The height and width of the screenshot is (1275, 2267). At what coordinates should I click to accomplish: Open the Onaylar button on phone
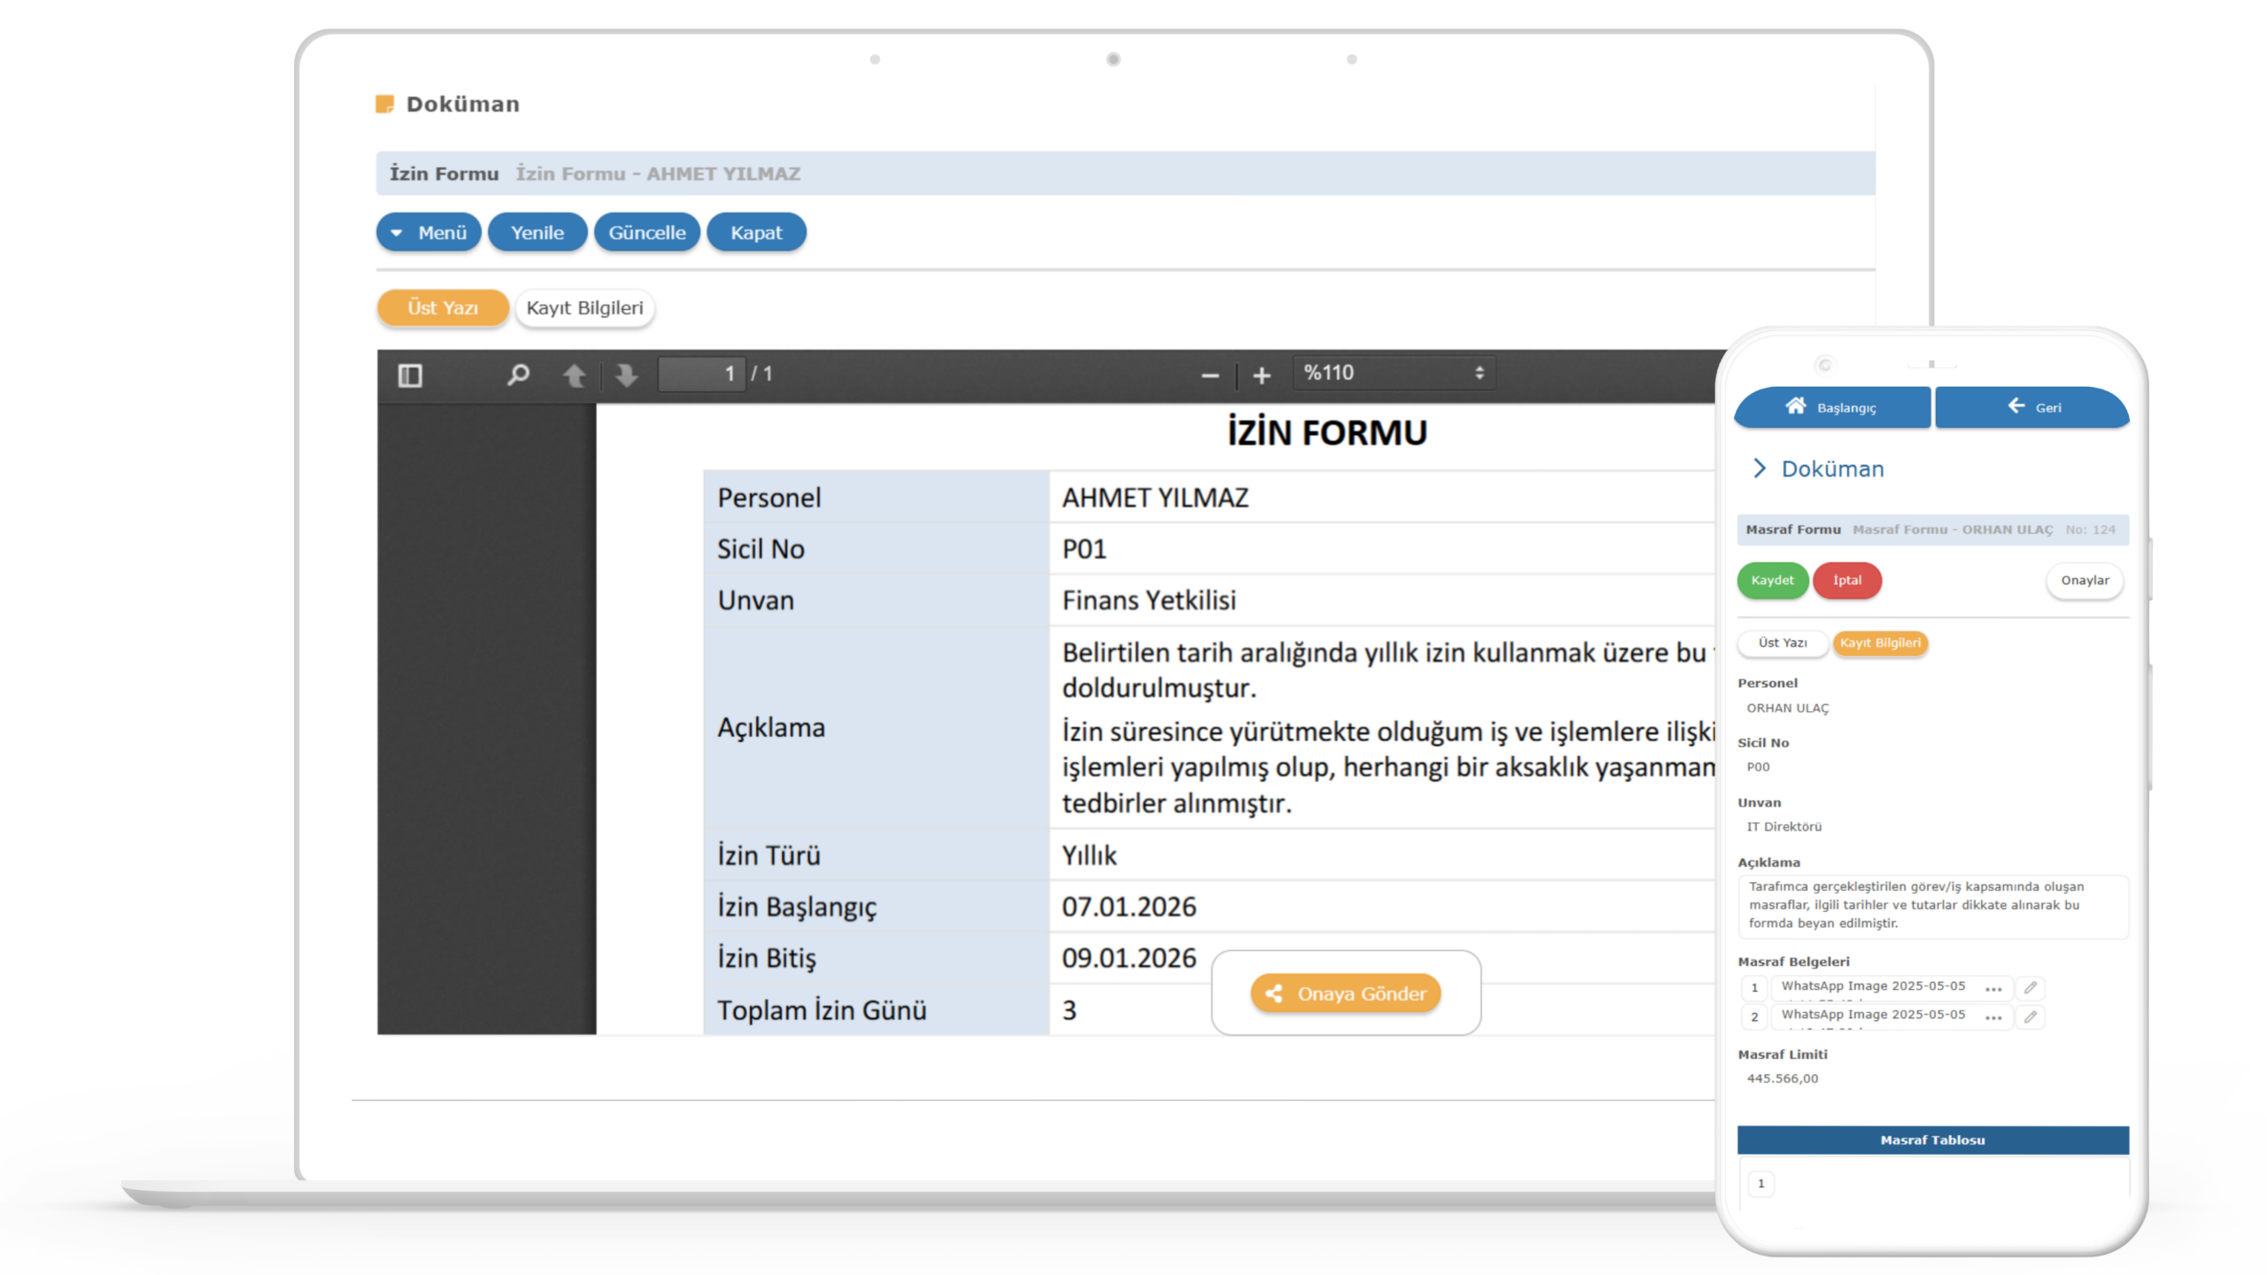[2084, 580]
